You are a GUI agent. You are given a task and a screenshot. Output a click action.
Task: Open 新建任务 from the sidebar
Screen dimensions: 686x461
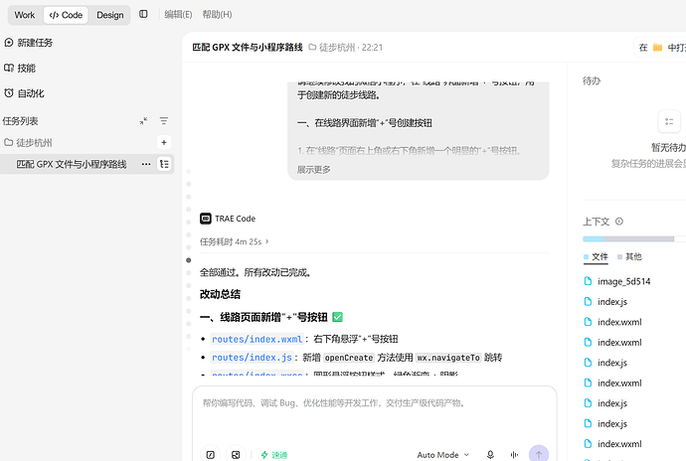pyautogui.click(x=29, y=43)
